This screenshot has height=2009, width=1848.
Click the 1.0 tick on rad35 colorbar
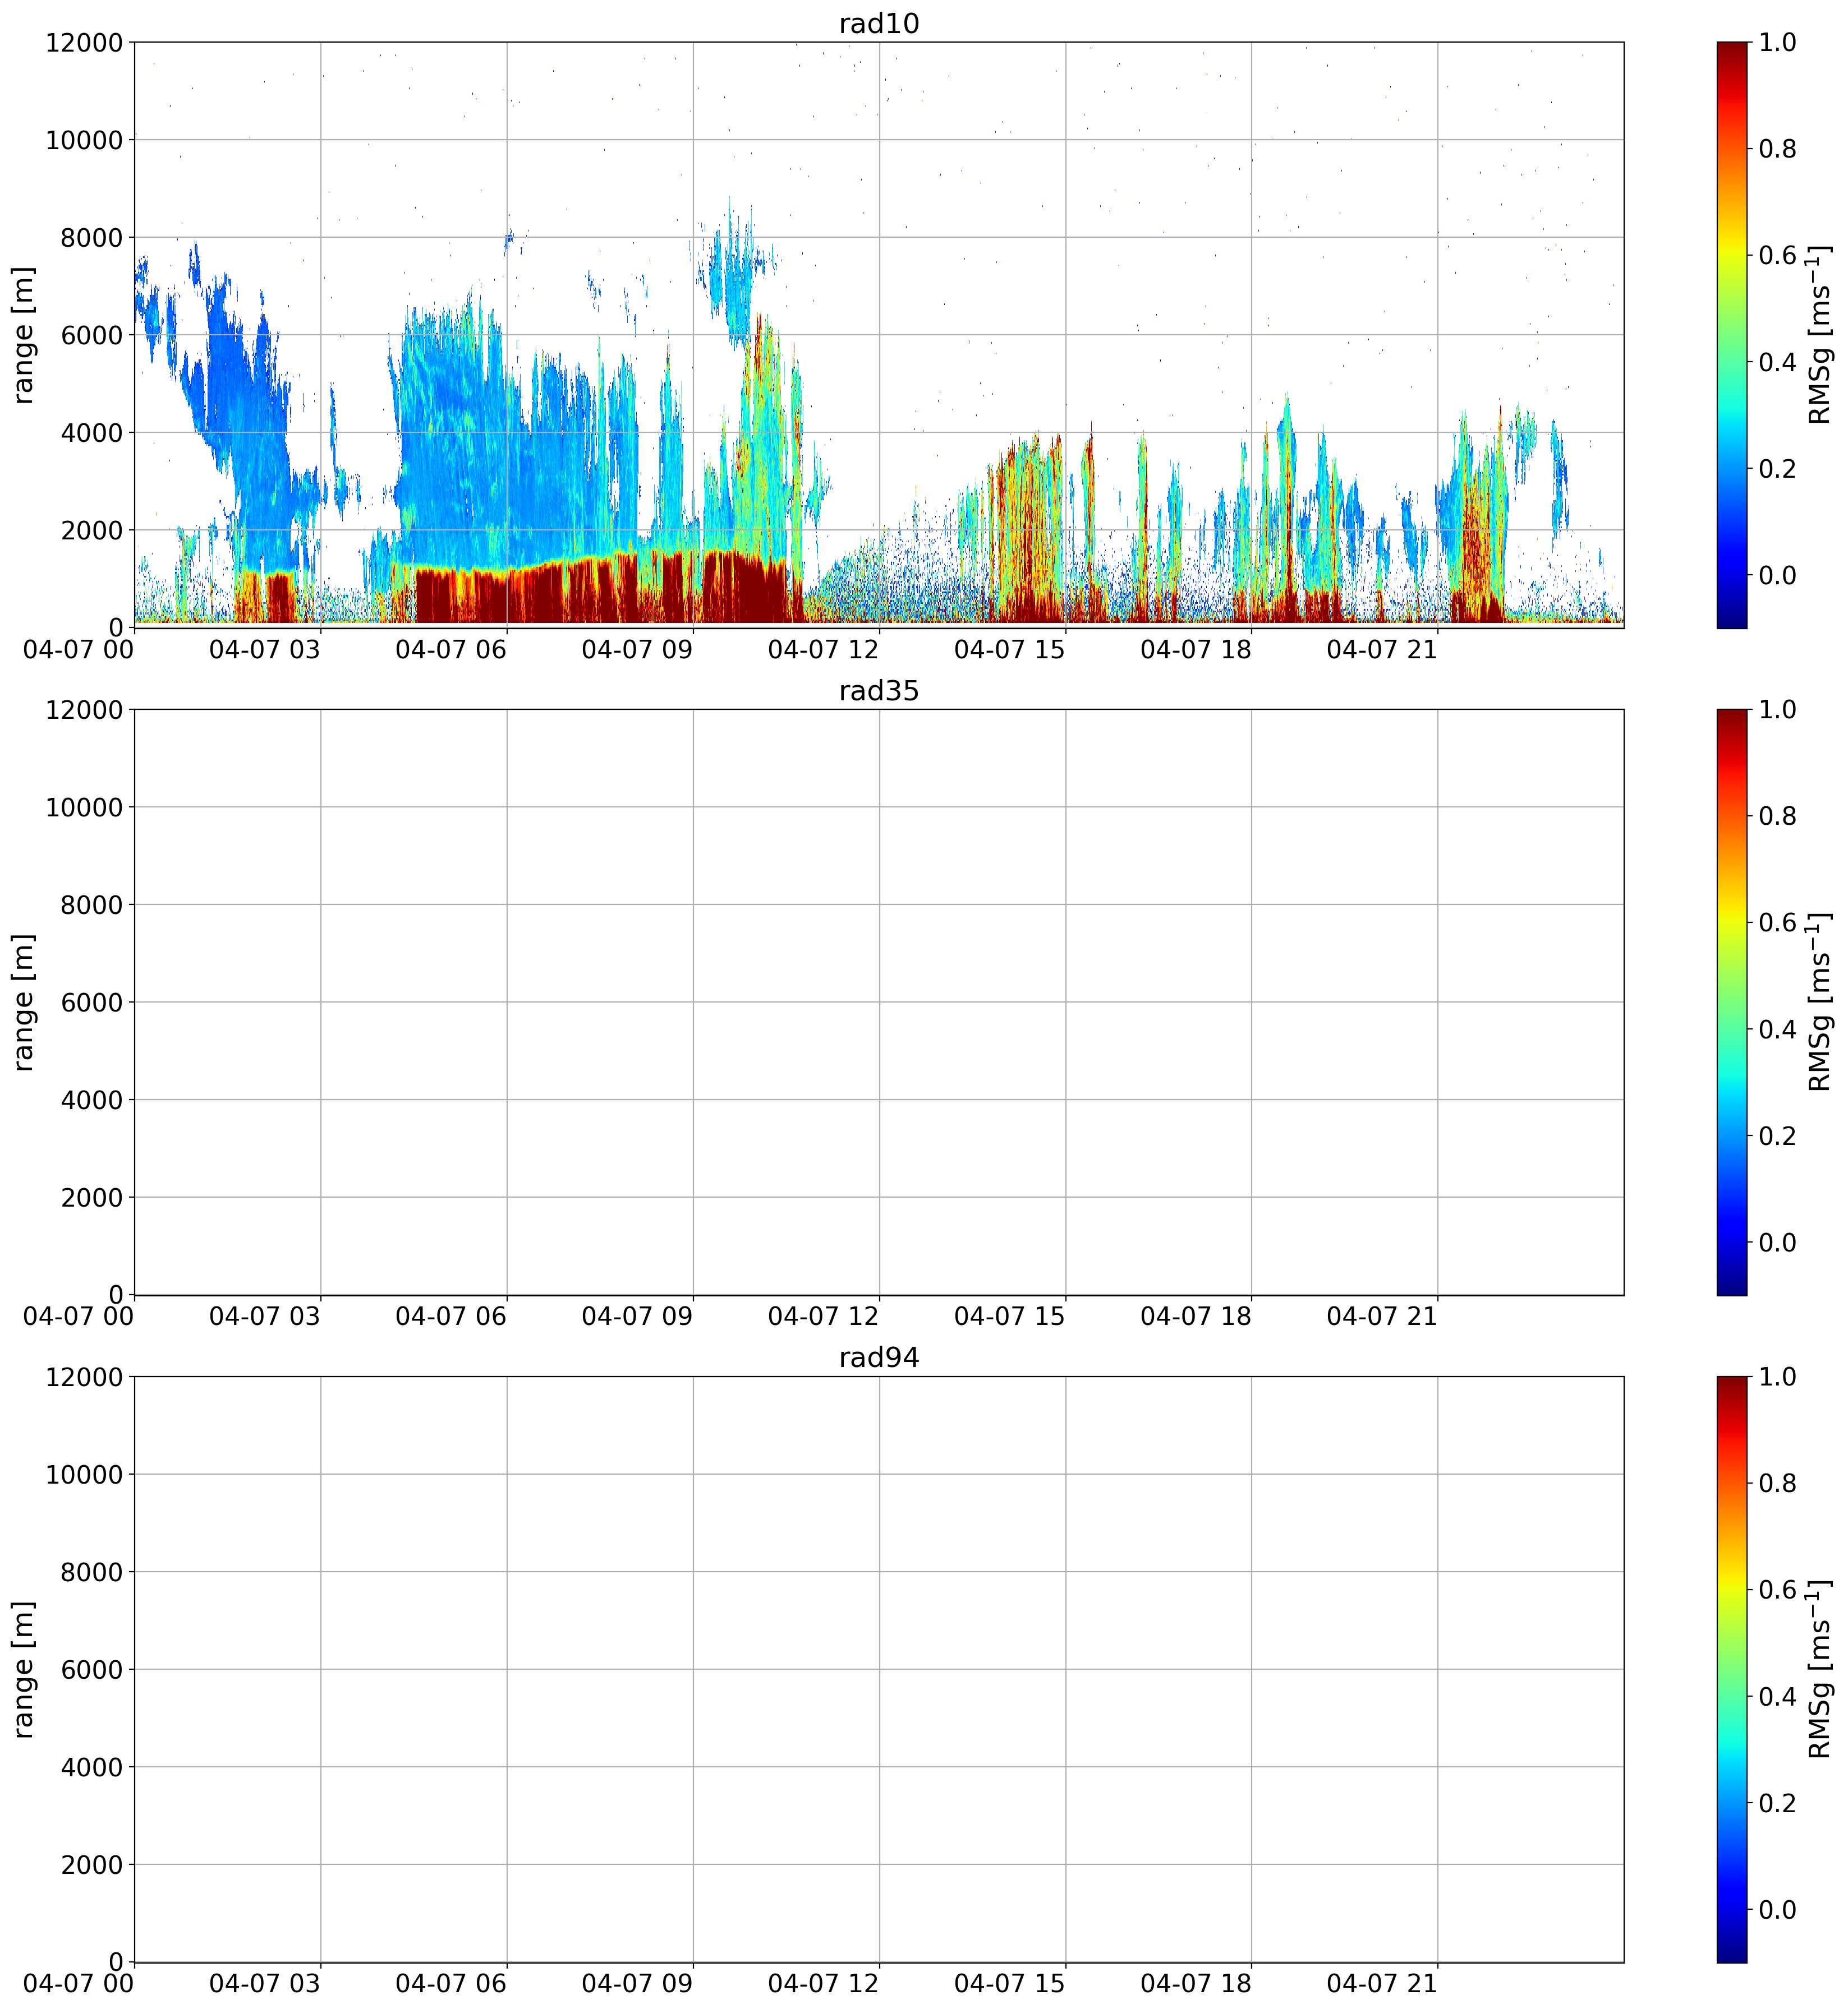[1777, 710]
